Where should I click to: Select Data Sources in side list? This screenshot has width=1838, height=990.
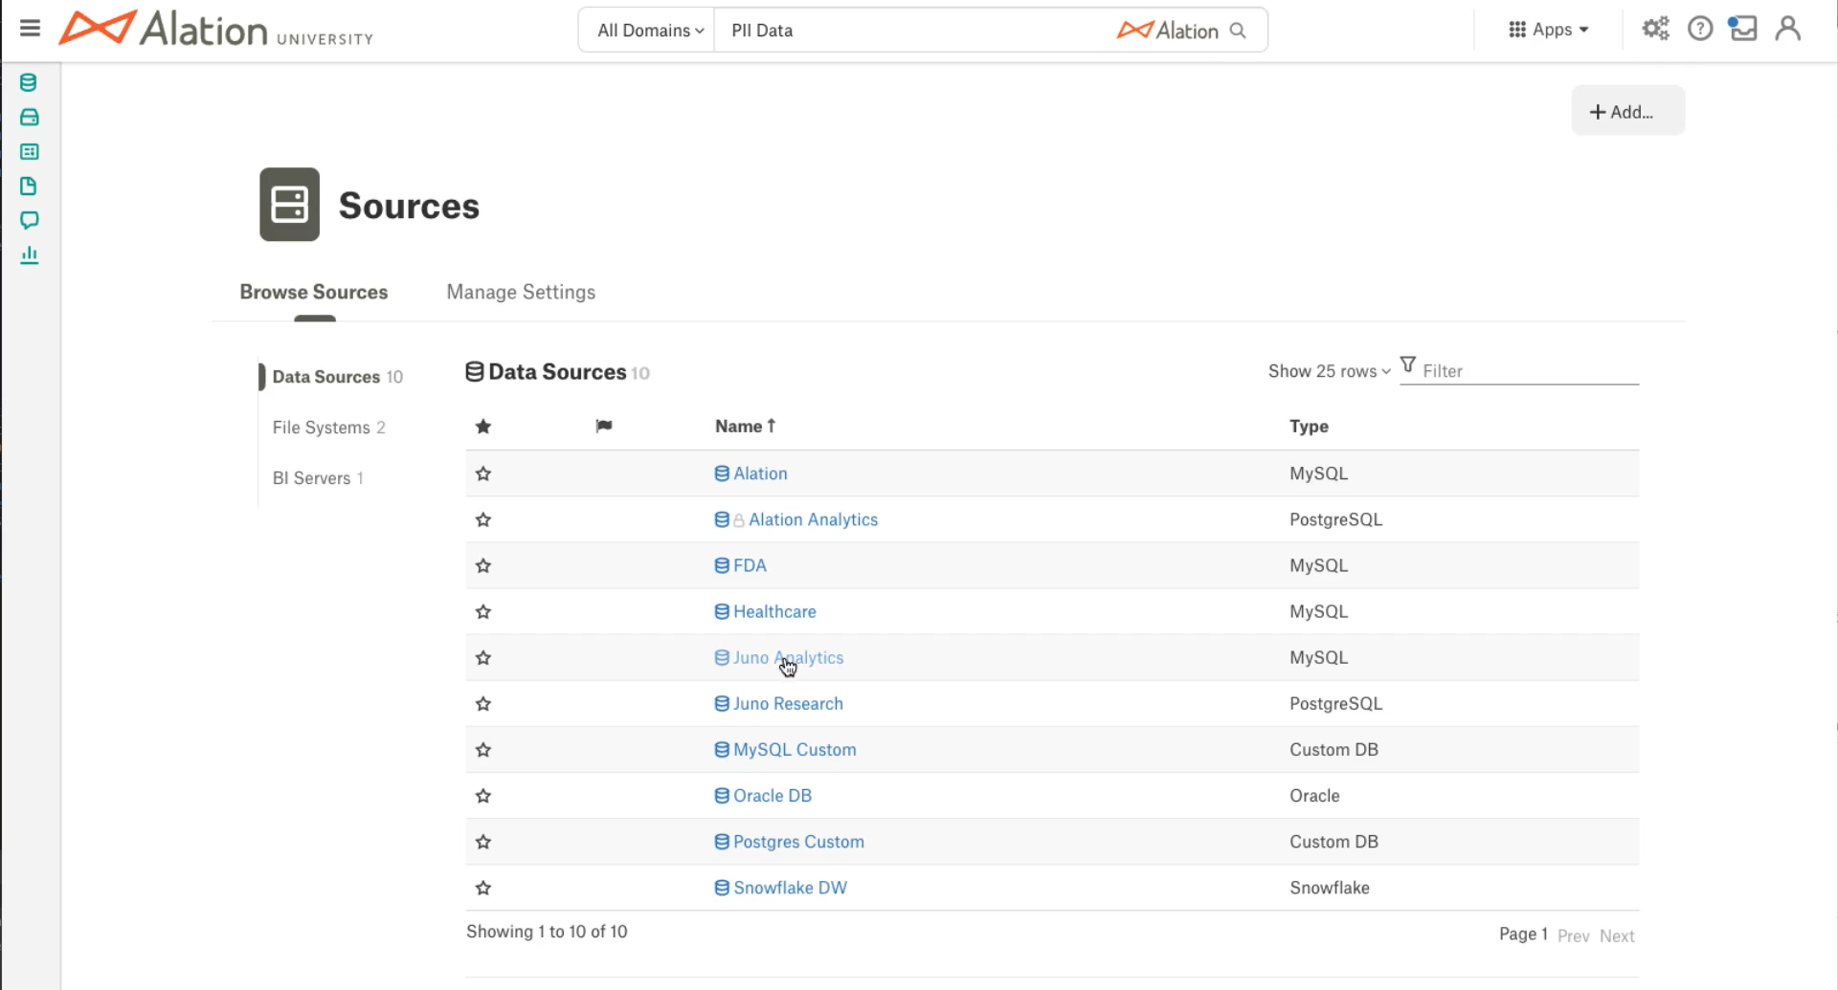337,377
